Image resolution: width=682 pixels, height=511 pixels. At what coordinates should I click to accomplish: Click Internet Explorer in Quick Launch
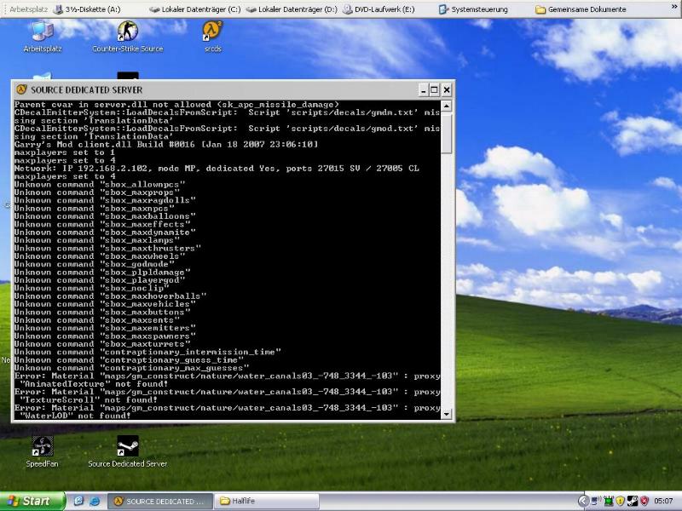[95, 502]
